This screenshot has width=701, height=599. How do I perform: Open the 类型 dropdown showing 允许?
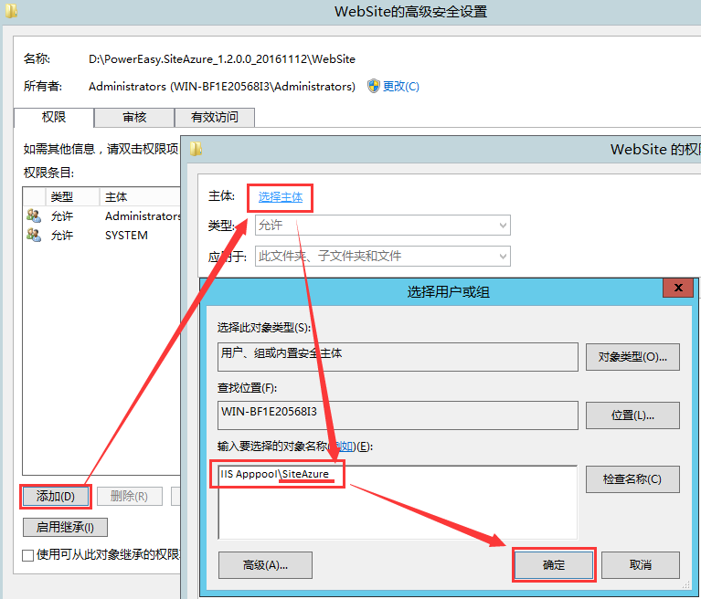click(383, 226)
